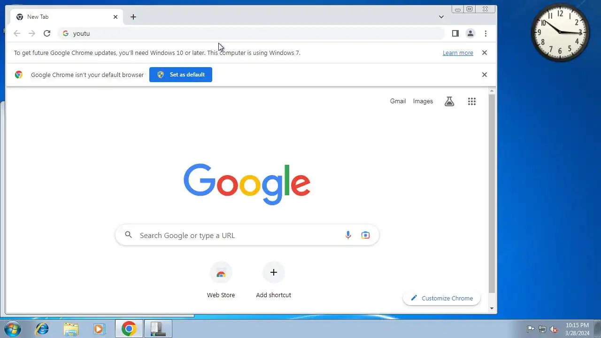Click the Set as default button

click(x=181, y=75)
